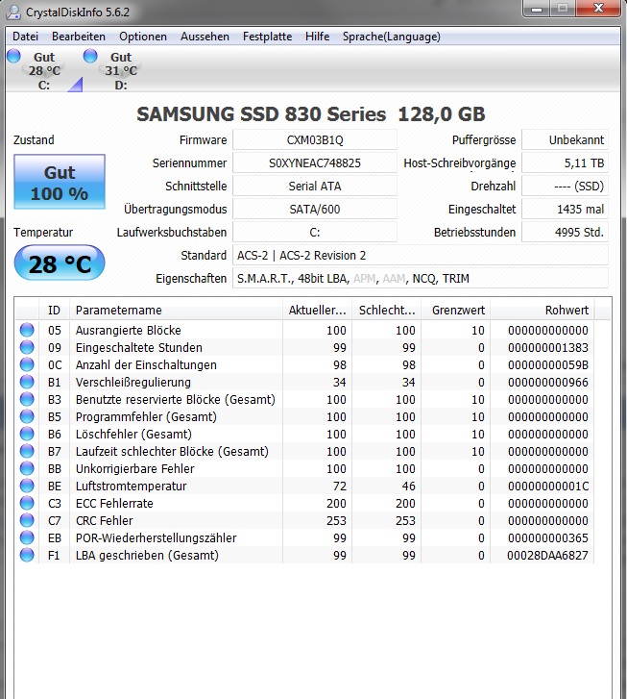Select the Anzahl der Einschaltungen parameter name
Viewport: 627px width, 699px height.
coord(146,365)
